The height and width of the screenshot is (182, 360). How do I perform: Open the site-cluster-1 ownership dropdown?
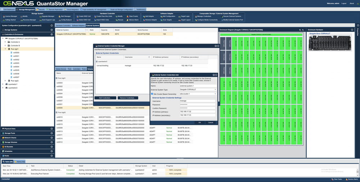click(x=198, y=94)
